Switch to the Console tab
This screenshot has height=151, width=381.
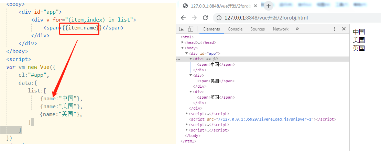click(235, 29)
